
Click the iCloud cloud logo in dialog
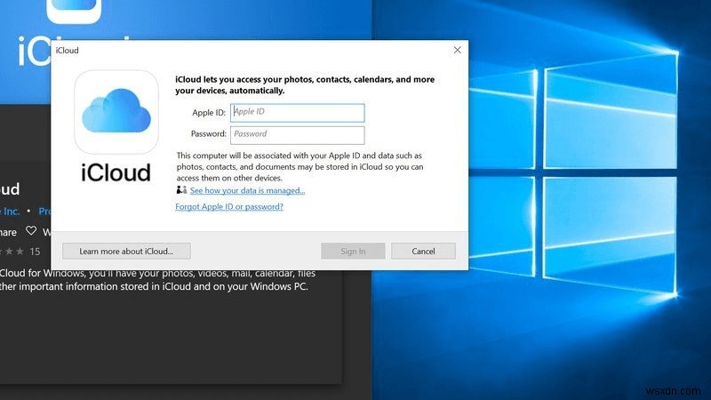[116, 112]
